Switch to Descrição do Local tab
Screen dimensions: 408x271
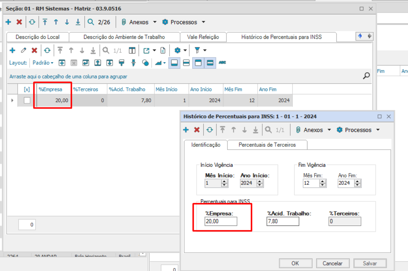click(x=37, y=37)
